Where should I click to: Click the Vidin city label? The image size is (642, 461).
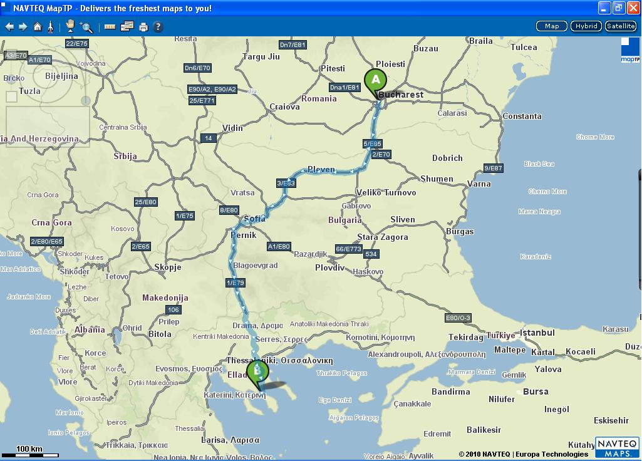pos(232,128)
